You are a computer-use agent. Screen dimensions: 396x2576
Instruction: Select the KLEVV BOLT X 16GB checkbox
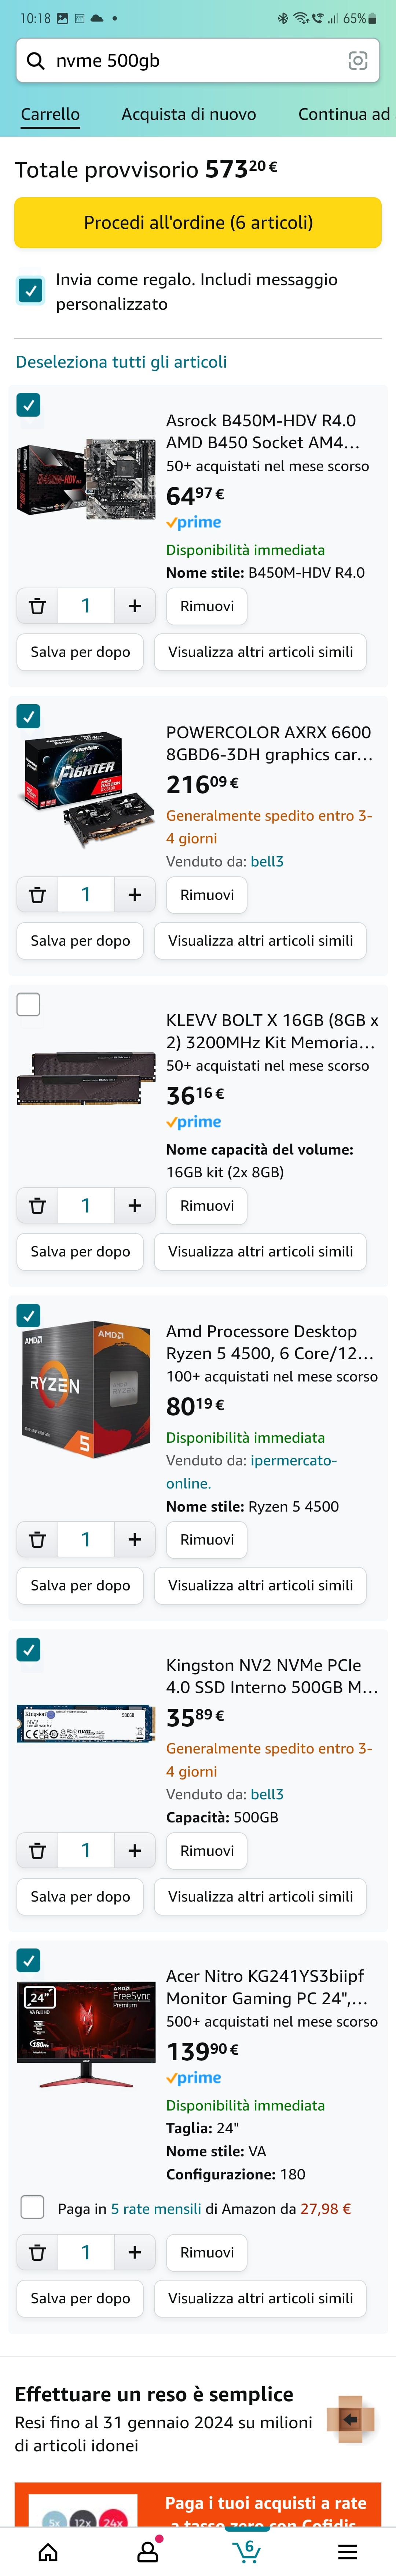coord(29,1004)
